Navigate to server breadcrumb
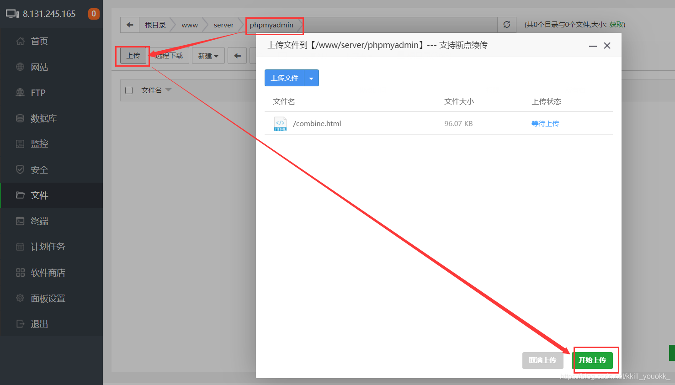The image size is (675, 385). [223, 25]
